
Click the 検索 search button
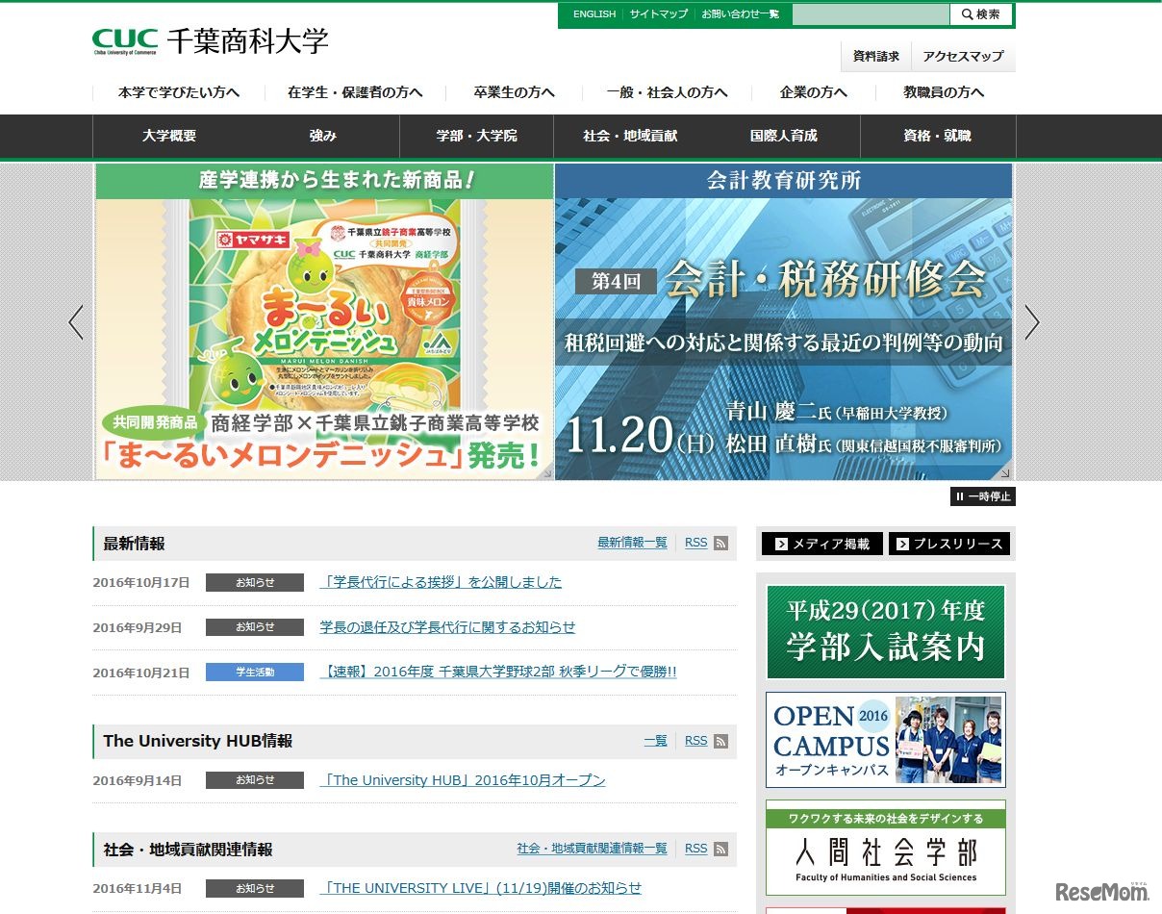click(981, 14)
